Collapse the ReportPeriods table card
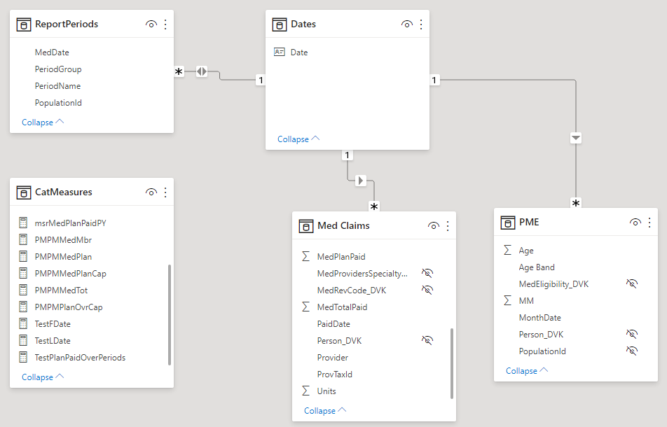The height and width of the screenshot is (427, 667). tap(43, 122)
